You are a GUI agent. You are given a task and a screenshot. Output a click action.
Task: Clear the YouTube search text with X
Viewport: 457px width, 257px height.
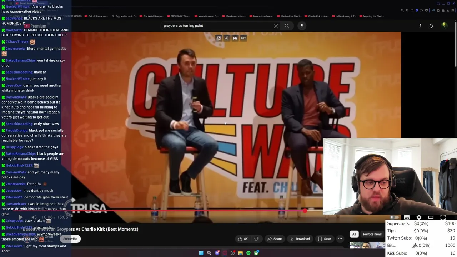[276, 26]
